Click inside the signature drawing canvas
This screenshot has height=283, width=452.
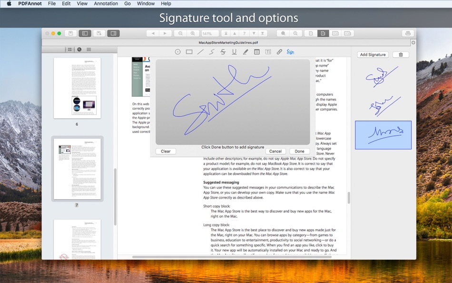233,102
